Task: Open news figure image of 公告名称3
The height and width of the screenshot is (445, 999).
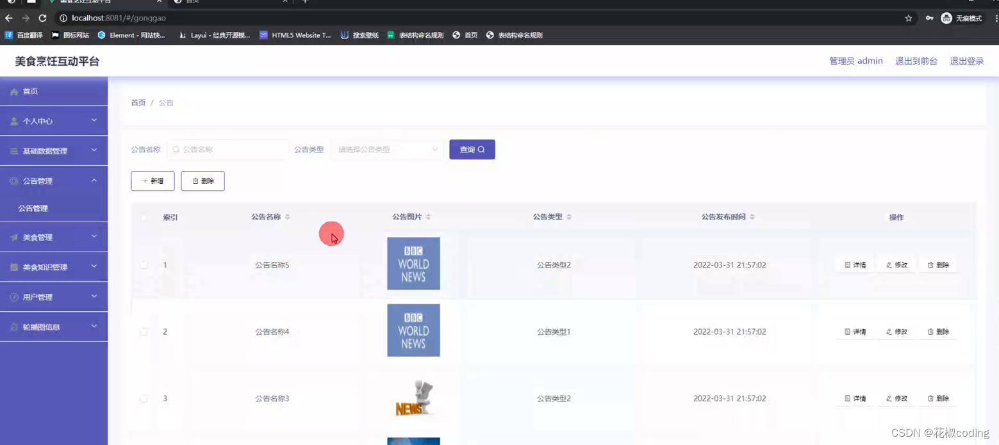Action: [413, 398]
